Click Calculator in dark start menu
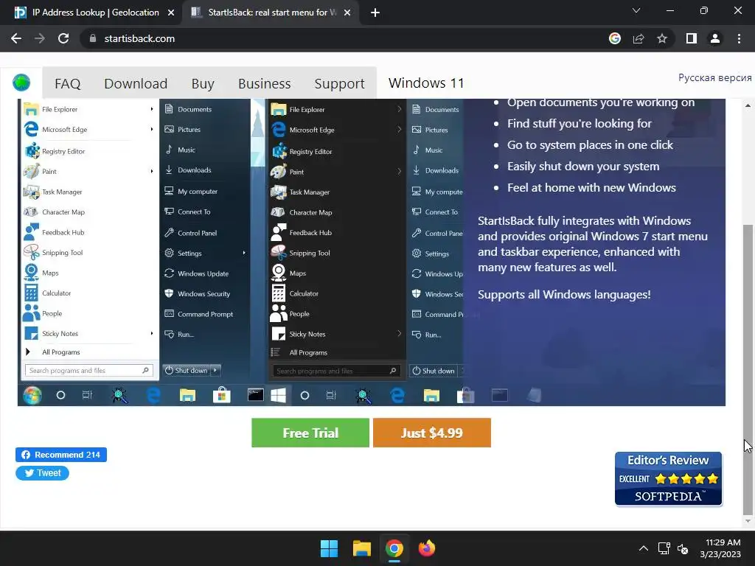This screenshot has width=755, height=566. tap(303, 293)
